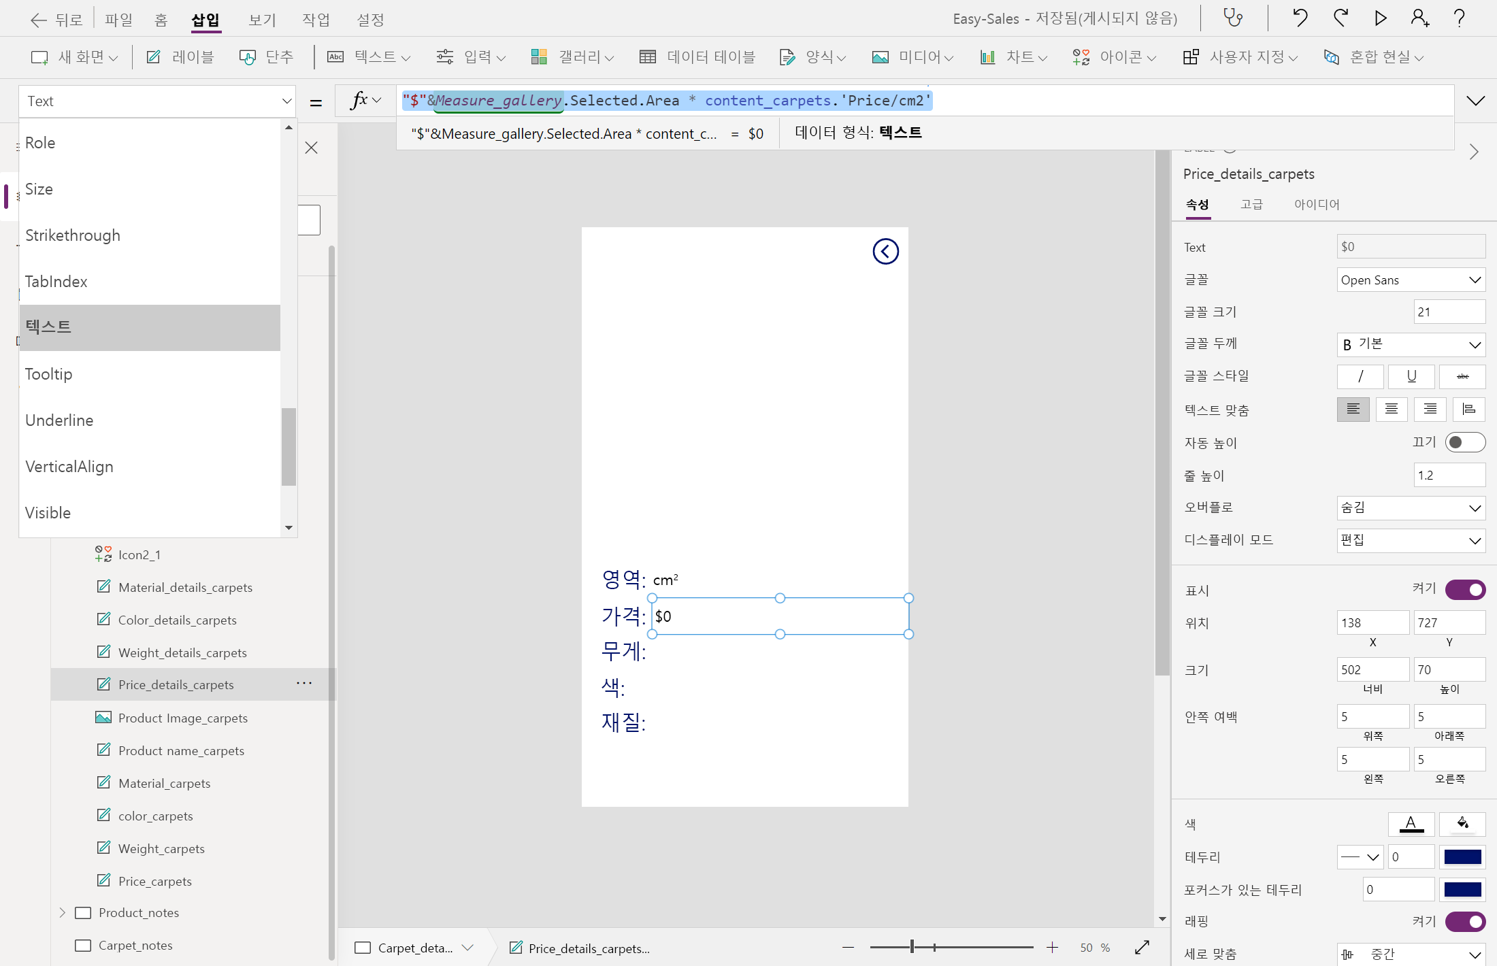Click the App checker stethoscope icon

[1233, 18]
